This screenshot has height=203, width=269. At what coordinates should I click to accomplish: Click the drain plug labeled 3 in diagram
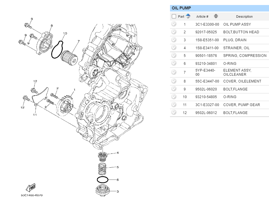pos(103,191)
